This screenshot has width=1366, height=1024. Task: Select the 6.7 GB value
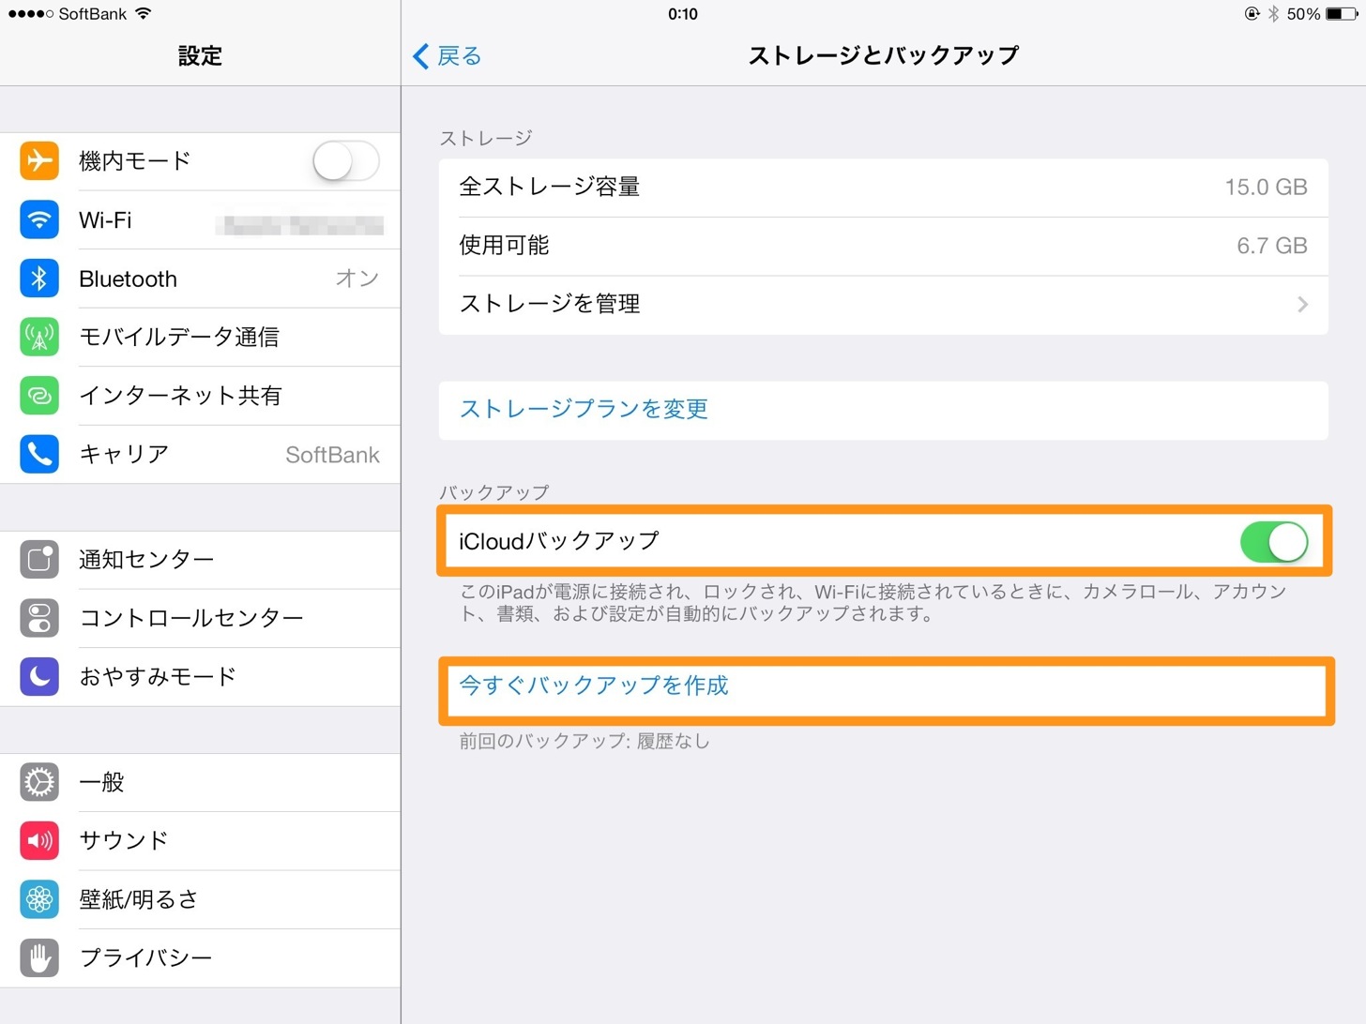1272,246
